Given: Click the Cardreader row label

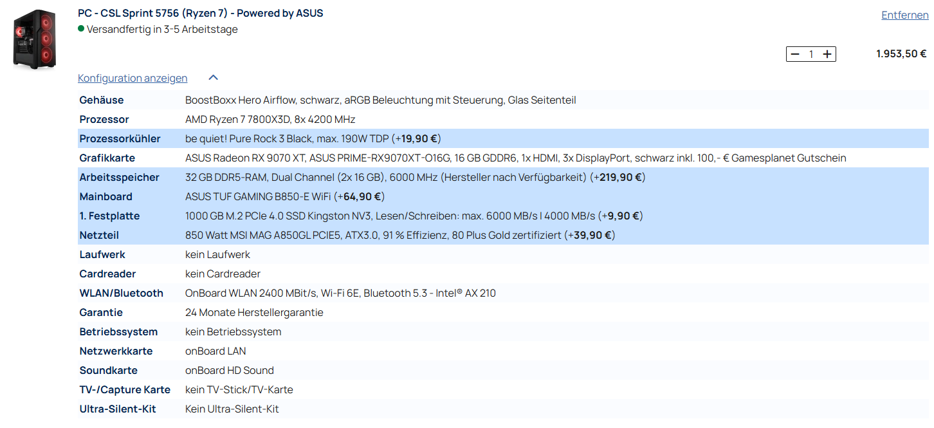Looking at the screenshot, I should (107, 274).
